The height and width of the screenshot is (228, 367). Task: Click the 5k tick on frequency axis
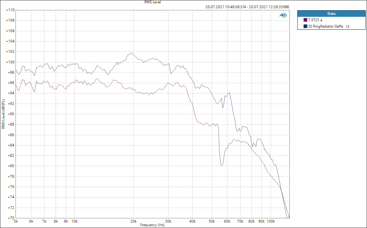[16, 221]
